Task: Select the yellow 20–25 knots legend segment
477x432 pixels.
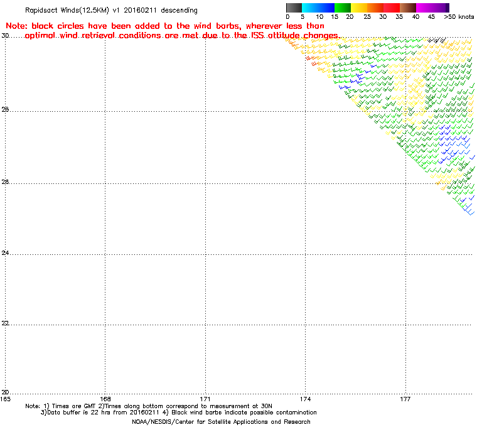Action: click(x=359, y=8)
